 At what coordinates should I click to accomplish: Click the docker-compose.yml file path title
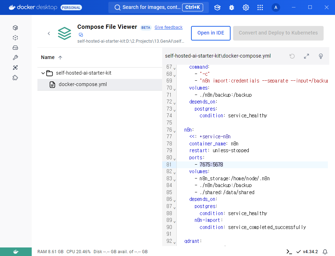click(x=218, y=56)
